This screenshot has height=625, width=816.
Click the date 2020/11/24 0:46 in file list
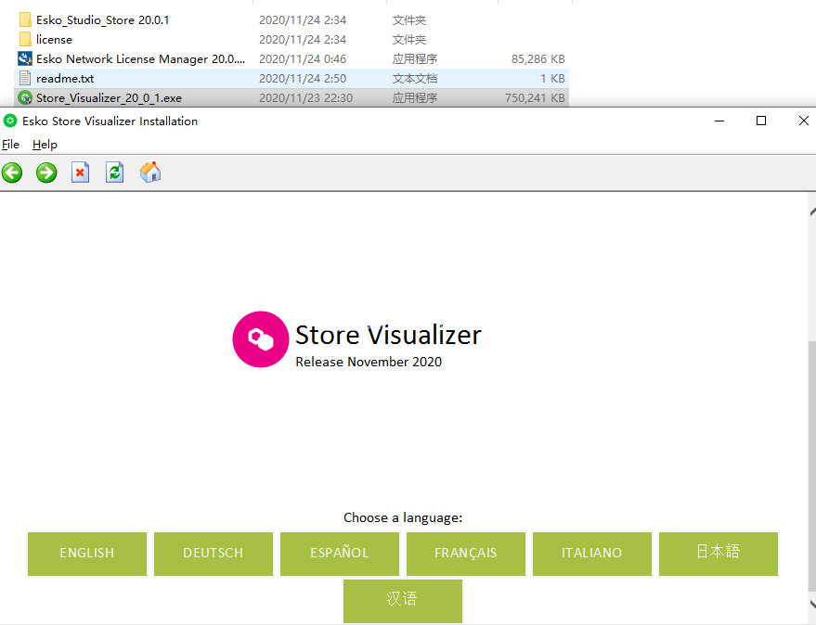303,58
